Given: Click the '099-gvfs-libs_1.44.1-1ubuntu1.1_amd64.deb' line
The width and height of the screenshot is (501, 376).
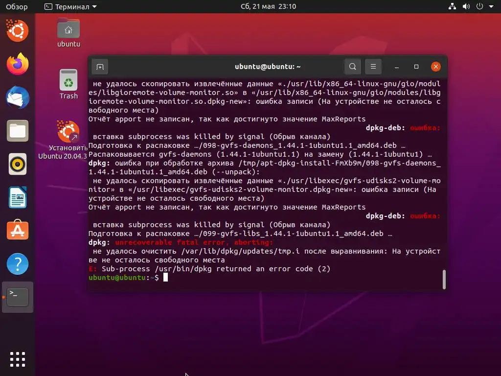Looking at the screenshot, I should click(x=240, y=234).
